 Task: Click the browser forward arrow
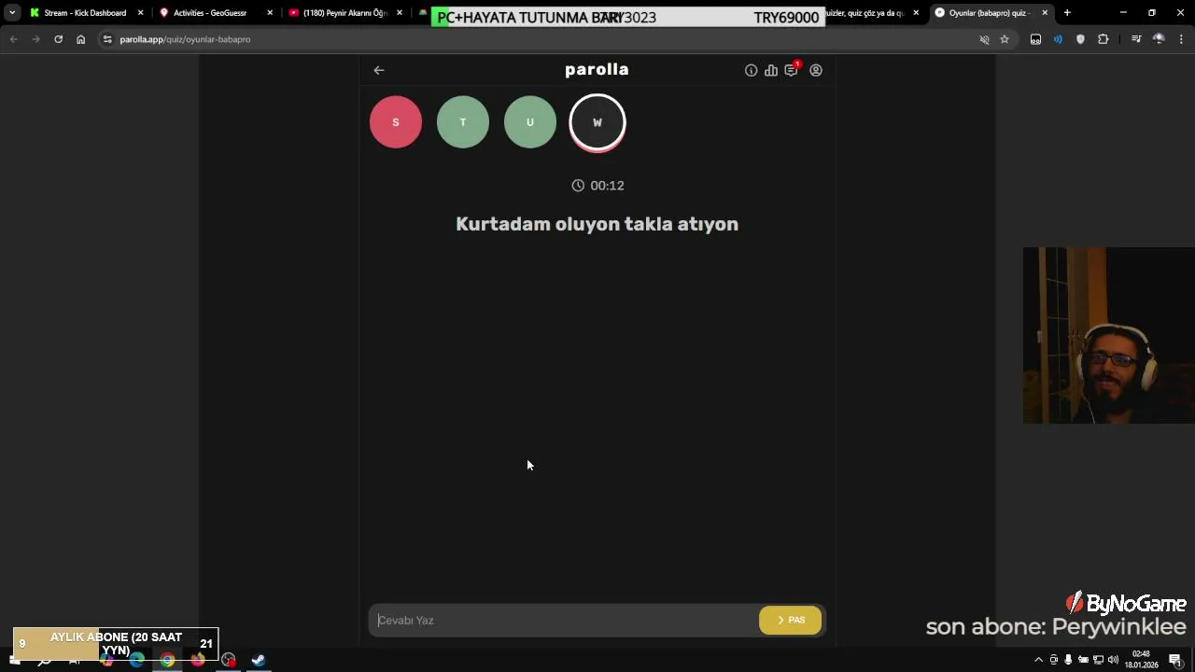click(35, 39)
